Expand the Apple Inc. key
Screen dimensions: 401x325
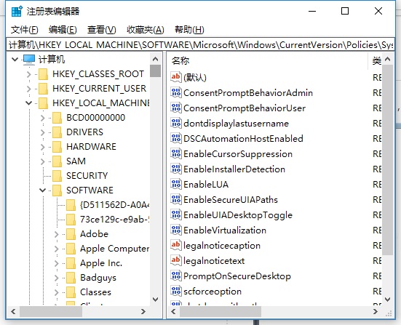click(56, 263)
